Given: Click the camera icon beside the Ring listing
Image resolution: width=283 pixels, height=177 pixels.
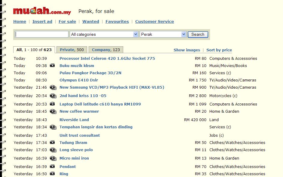Looking at the screenshot, I should click(x=52, y=174).
